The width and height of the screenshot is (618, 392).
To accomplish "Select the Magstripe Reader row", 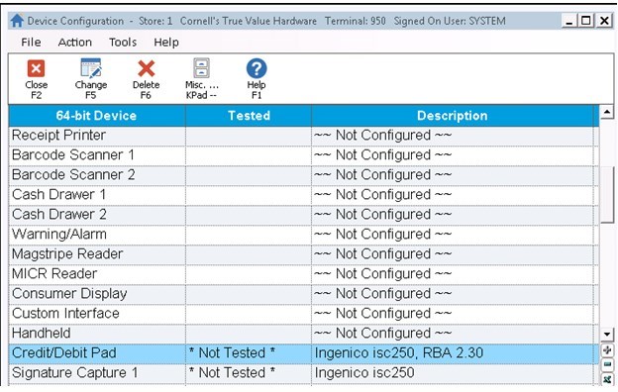I will pos(301,254).
